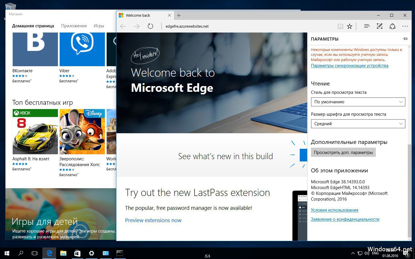Show hidden tray icons chevron
415x259 pixels.
point(353,253)
